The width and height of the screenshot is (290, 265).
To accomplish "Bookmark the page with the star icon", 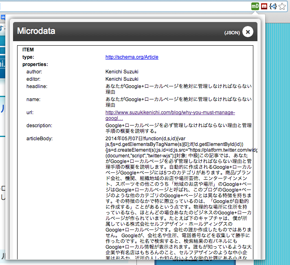I will pos(282,6).
